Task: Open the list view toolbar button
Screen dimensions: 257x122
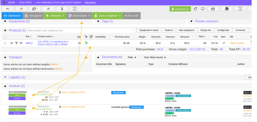Action: click(21, 9)
